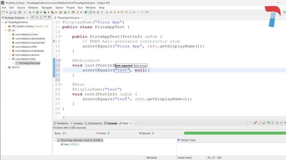The image size is (286, 160).
Task: Select test (0.000 s) in JUnit results
Action: 70,144
